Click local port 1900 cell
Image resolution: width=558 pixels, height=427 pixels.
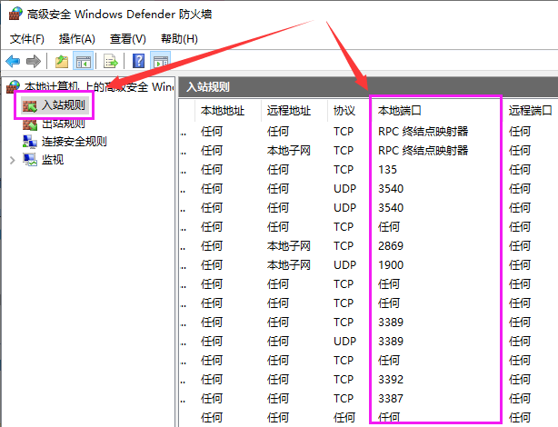[391, 265]
